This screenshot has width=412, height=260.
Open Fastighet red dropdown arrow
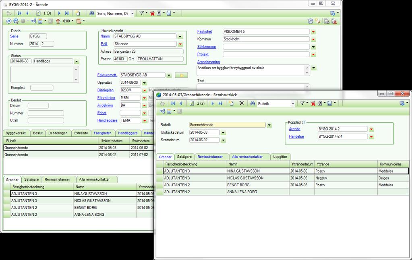pyautogui.click(x=313, y=32)
